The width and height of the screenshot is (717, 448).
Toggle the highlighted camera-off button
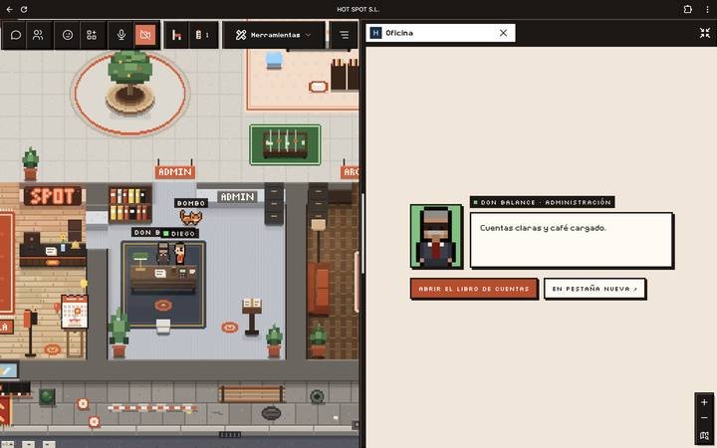[145, 35]
